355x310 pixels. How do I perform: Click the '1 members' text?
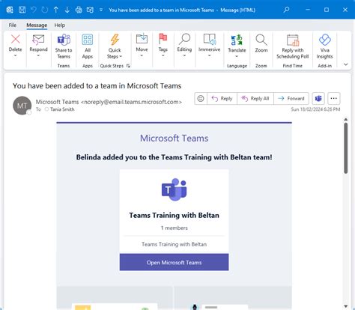(x=174, y=228)
